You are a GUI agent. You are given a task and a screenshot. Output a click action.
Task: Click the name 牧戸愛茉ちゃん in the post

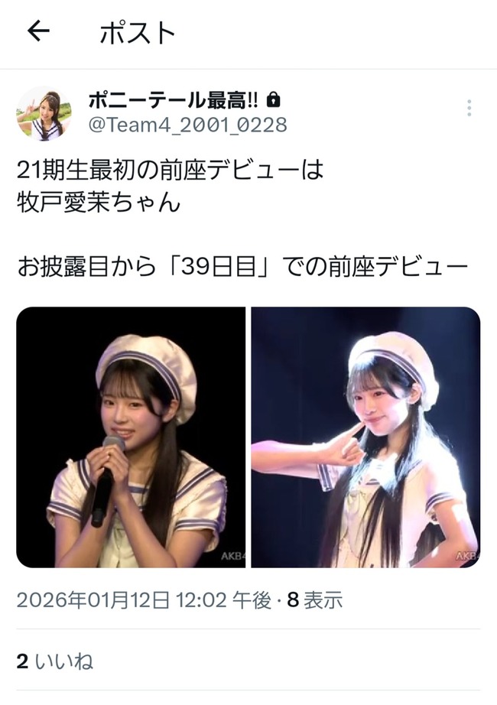tap(99, 203)
